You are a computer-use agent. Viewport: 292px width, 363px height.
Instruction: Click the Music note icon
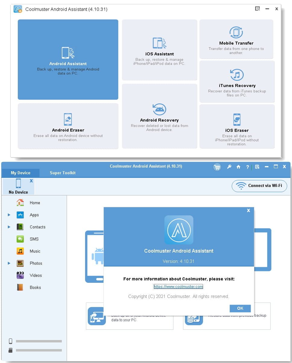pos(20,251)
